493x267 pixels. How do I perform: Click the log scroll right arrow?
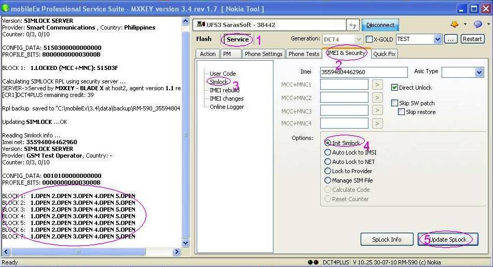pyautogui.click(x=176, y=251)
